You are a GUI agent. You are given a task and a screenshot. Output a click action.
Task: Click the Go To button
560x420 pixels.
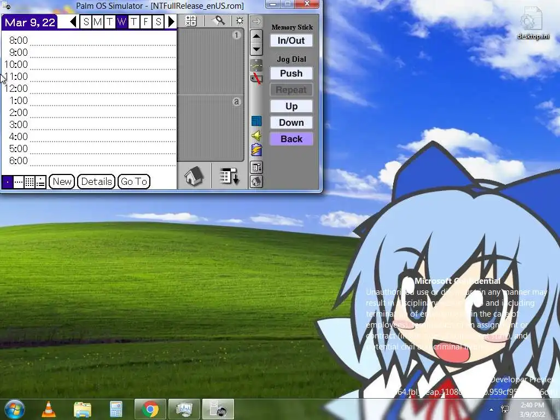pos(134,182)
